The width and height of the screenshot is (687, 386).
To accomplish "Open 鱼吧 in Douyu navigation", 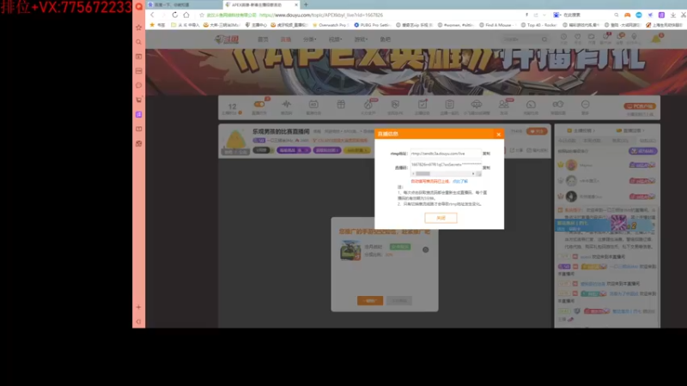I will 385,39.
